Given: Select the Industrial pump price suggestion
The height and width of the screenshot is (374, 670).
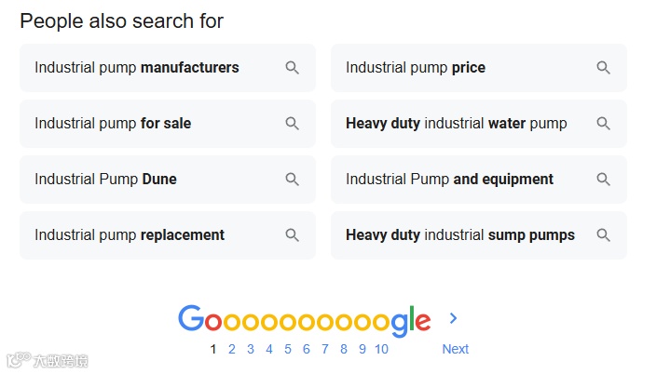Looking at the screenshot, I should 416,68.
